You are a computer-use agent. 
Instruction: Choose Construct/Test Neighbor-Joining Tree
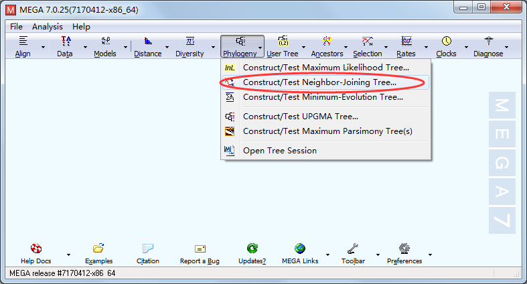(x=325, y=82)
